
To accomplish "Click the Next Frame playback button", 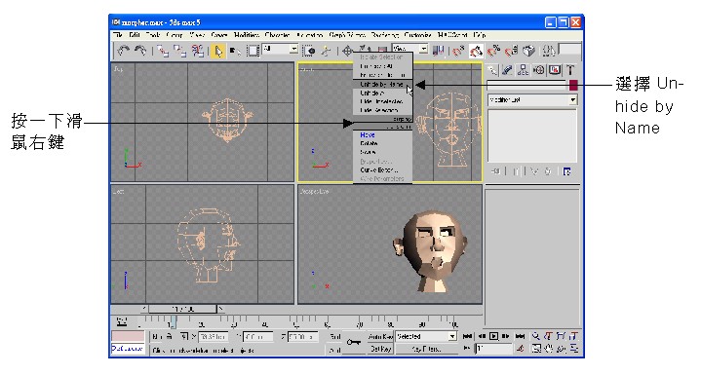I will (507, 336).
